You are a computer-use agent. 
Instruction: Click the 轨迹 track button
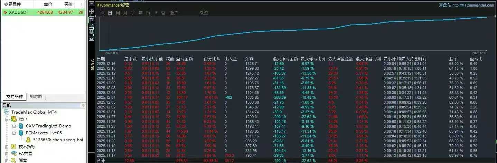click(x=204, y=13)
